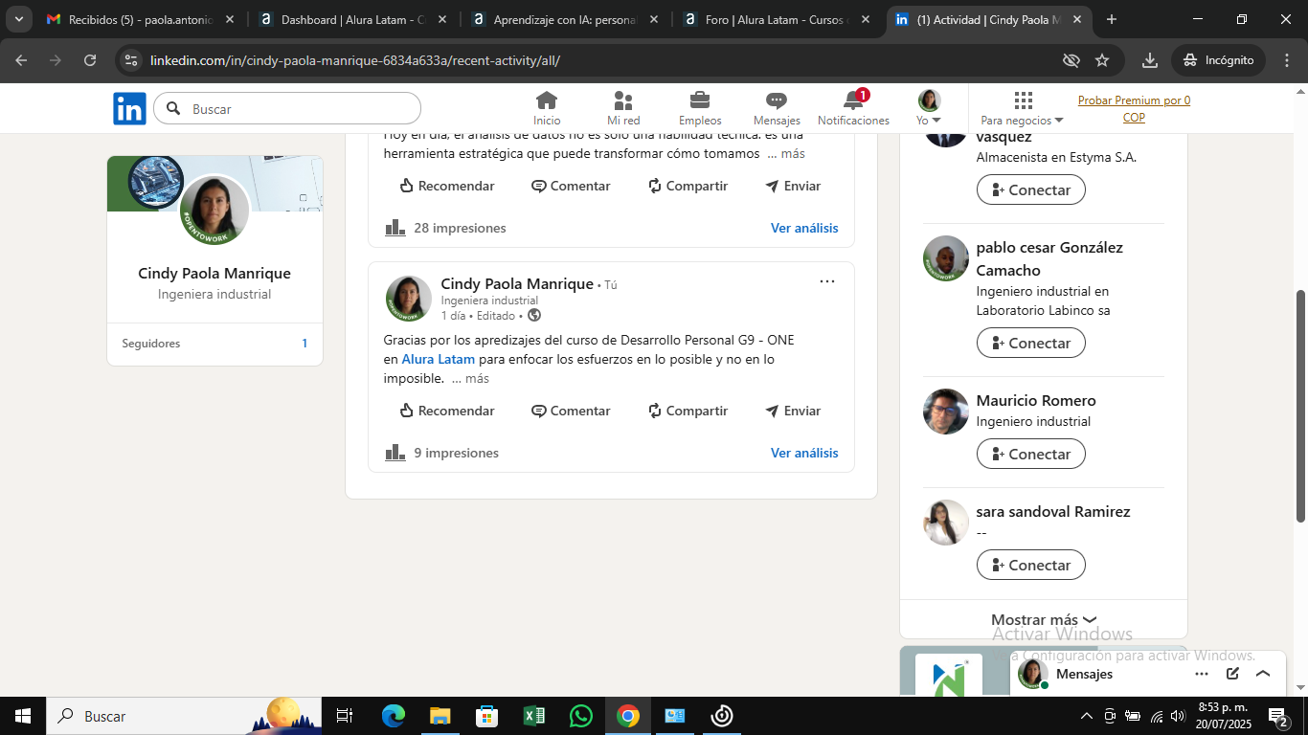This screenshot has width=1308, height=735.
Task: Connect with pablo cesar González Camacho
Action: 1030,343
